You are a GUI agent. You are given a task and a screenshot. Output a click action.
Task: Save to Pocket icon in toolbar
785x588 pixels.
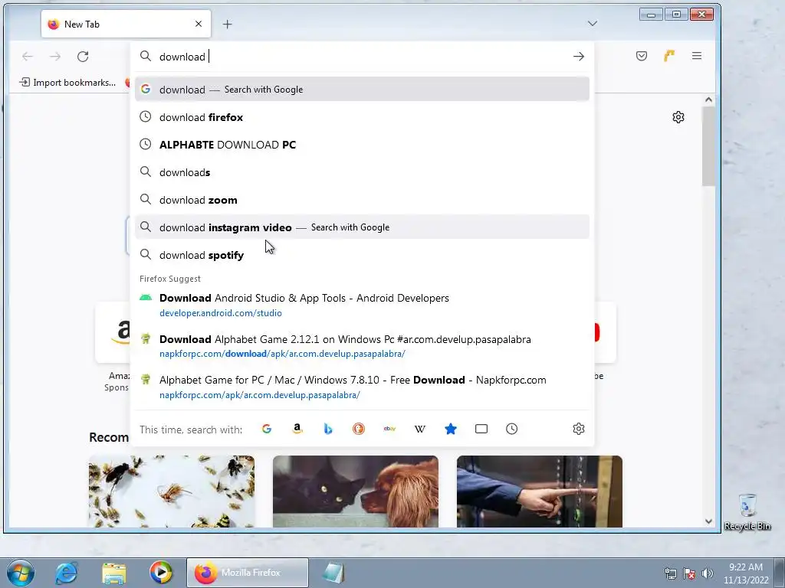642,56
